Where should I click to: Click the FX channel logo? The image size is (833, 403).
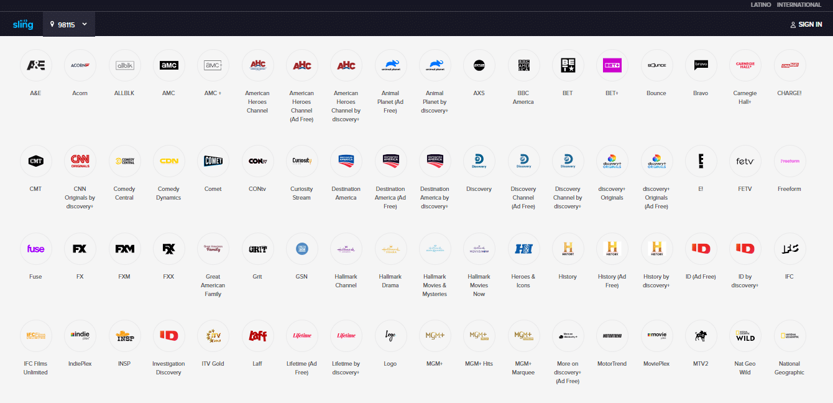pyautogui.click(x=80, y=249)
